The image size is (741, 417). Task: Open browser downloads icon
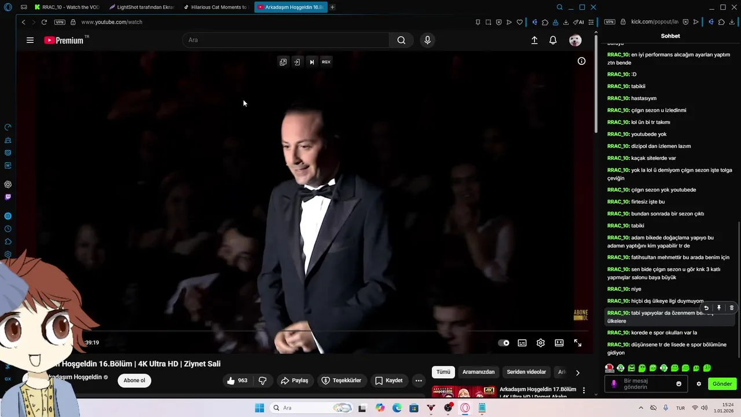(566, 22)
